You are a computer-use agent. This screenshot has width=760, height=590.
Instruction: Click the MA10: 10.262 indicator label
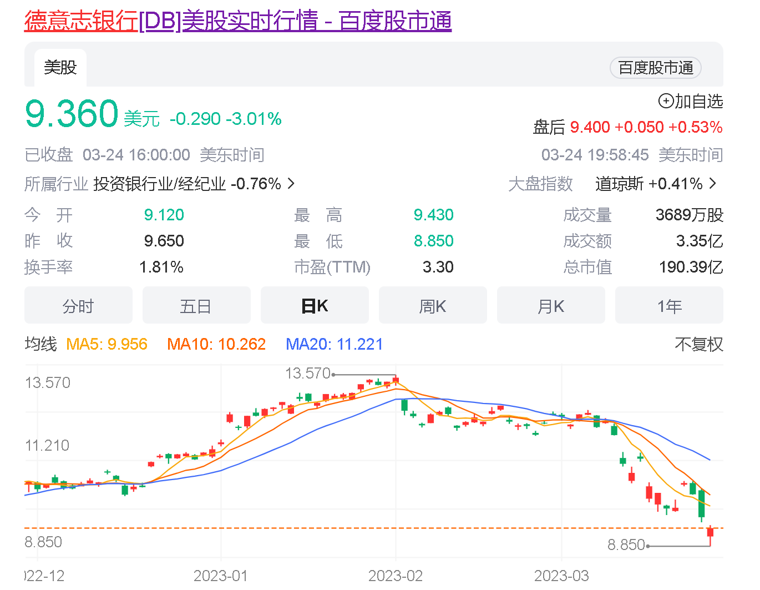[x=216, y=344]
